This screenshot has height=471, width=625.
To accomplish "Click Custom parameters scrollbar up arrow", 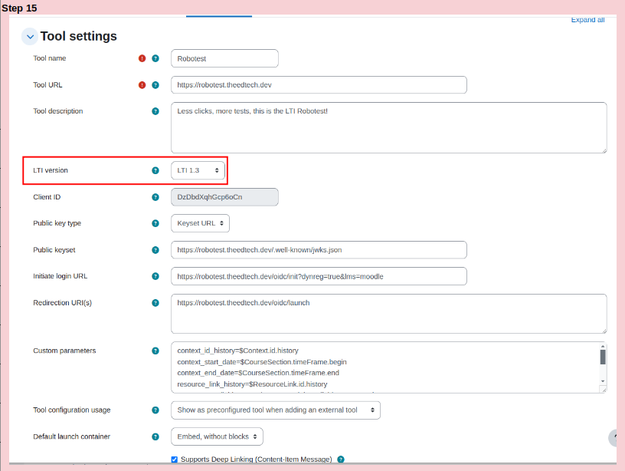I will (x=603, y=347).
